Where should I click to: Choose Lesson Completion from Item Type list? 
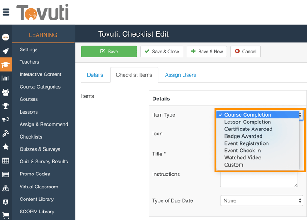247,122
